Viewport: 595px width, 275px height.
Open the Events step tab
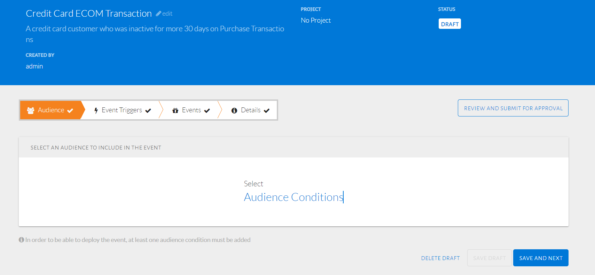(191, 110)
